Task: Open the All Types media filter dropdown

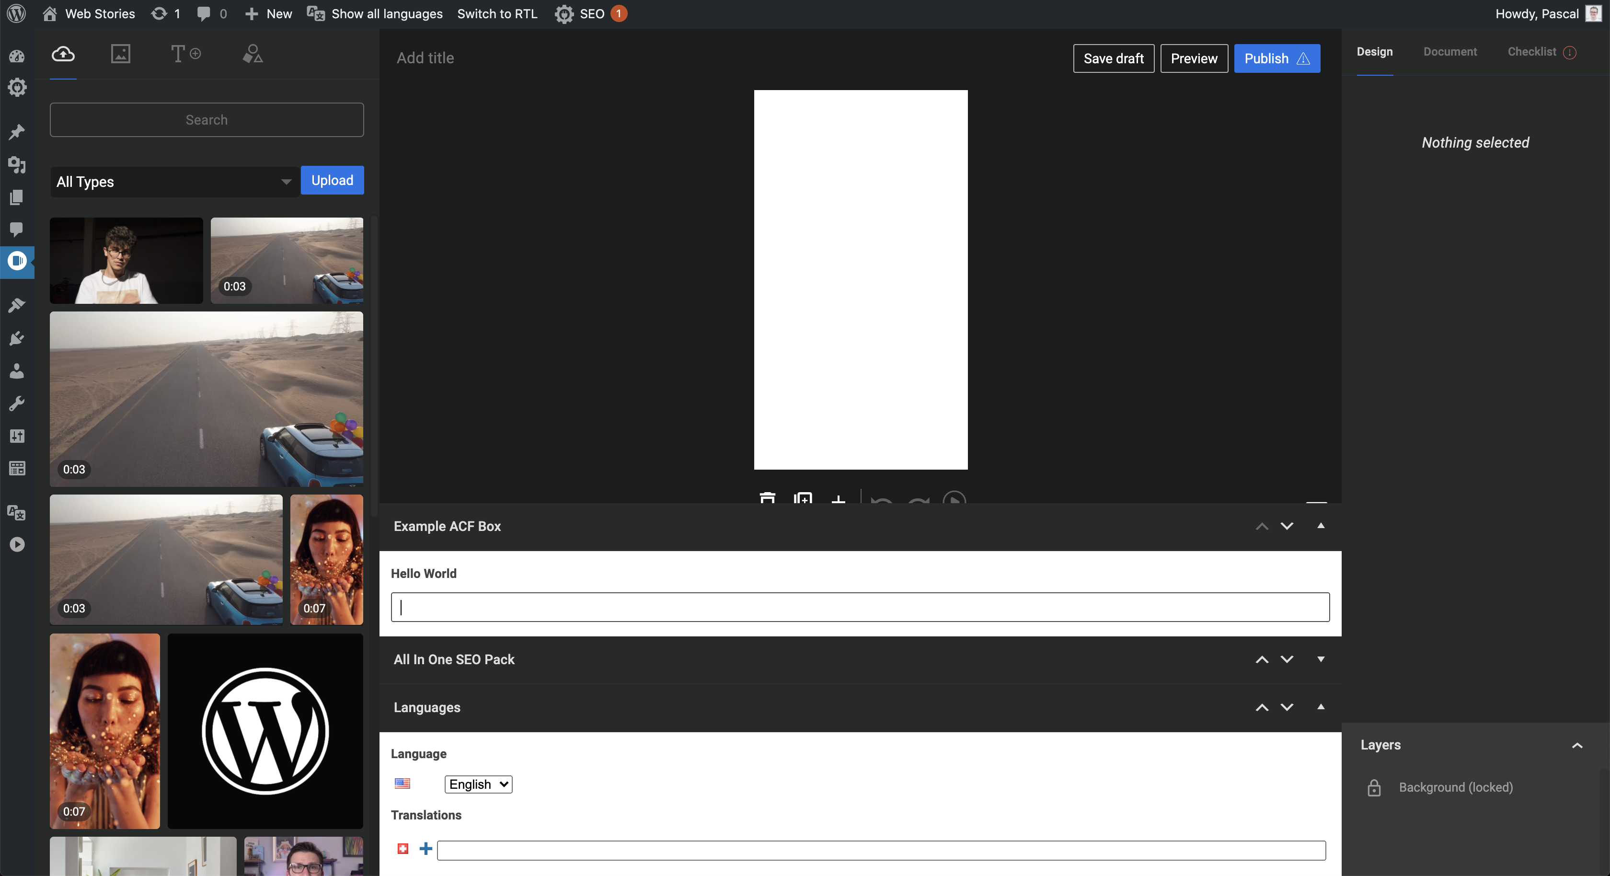Action: [174, 182]
